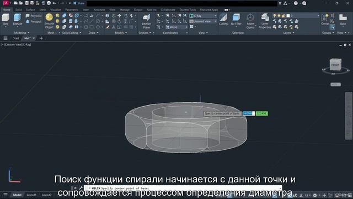
Task: Go to the Express Tools tab
Action: click(x=188, y=10)
